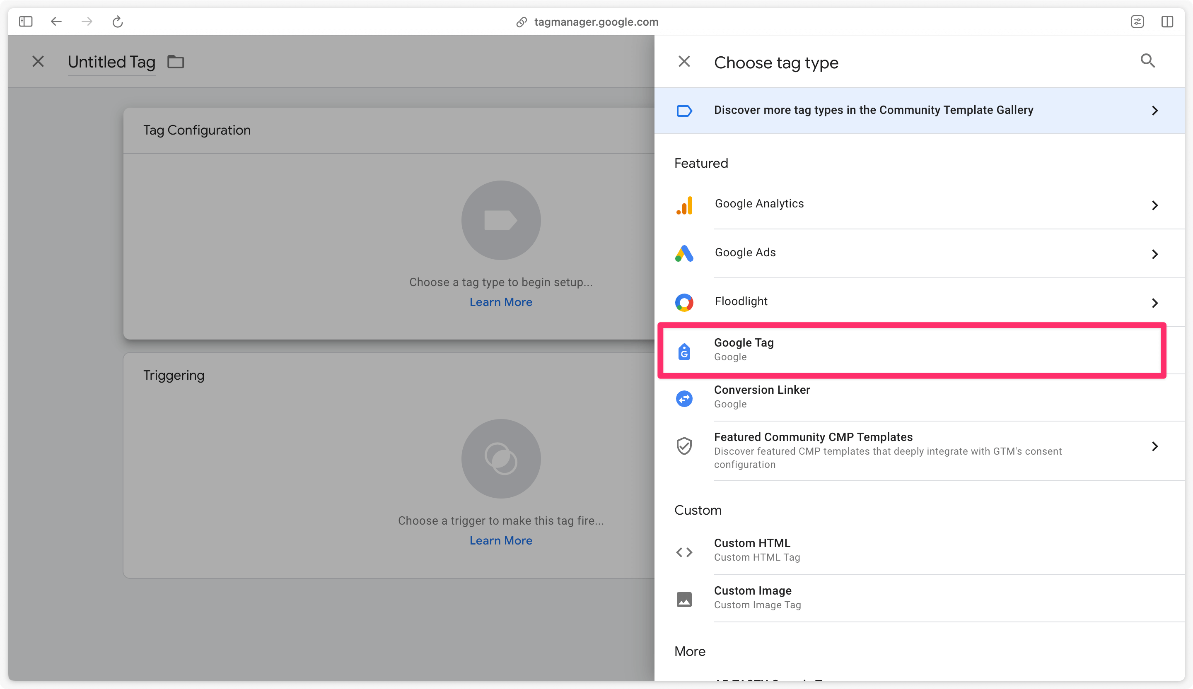The width and height of the screenshot is (1193, 689).
Task: Go forward with the browser arrow
Action: click(x=87, y=21)
